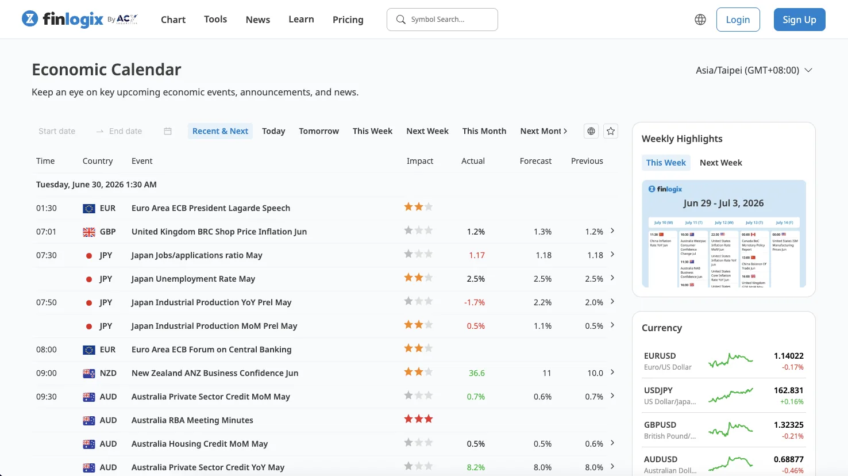Select Next Week calendar filter tab
Image resolution: width=848 pixels, height=476 pixels.
427,131
